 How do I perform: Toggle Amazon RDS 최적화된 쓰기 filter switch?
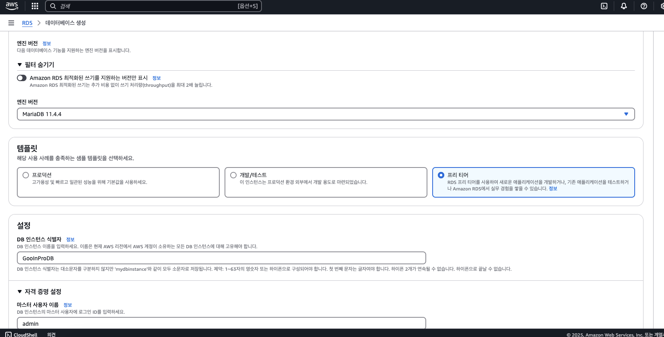pyautogui.click(x=22, y=78)
